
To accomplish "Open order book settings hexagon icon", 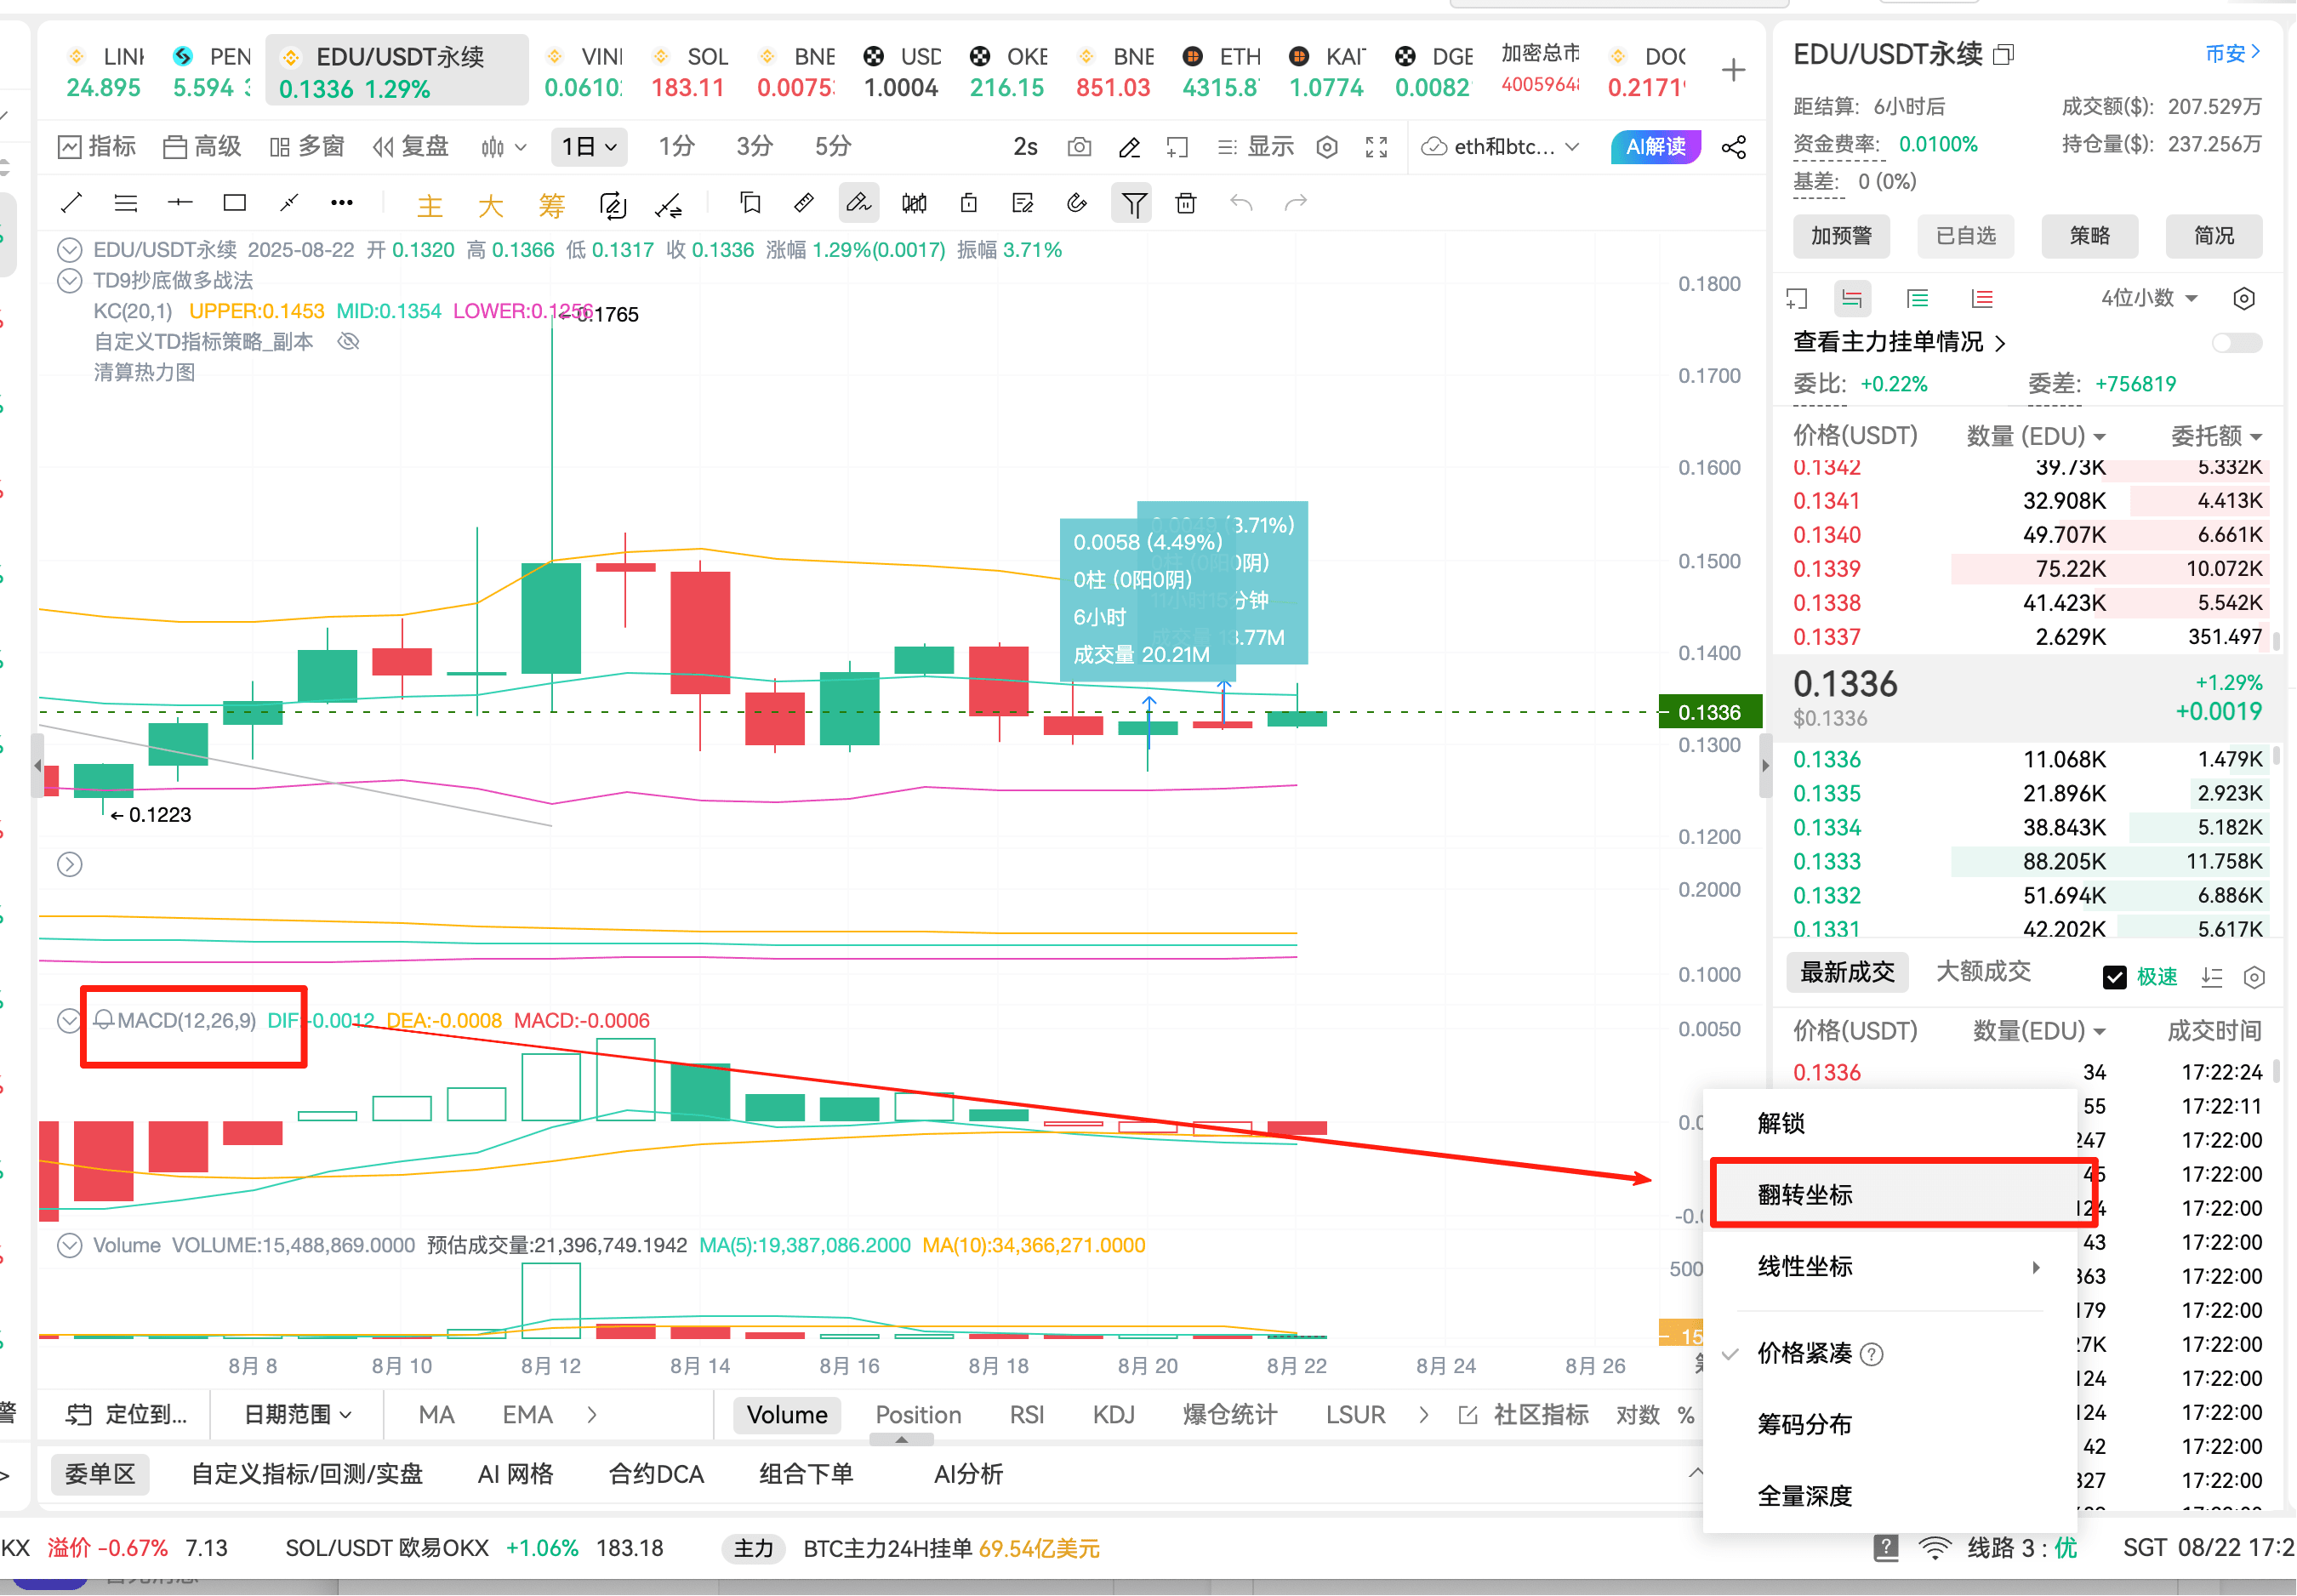I will [2244, 299].
